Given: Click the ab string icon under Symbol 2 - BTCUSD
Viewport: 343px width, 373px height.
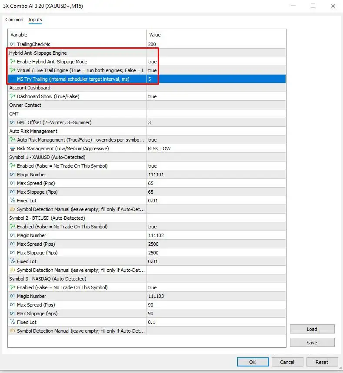Looking at the screenshot, I should click(12, 270).
